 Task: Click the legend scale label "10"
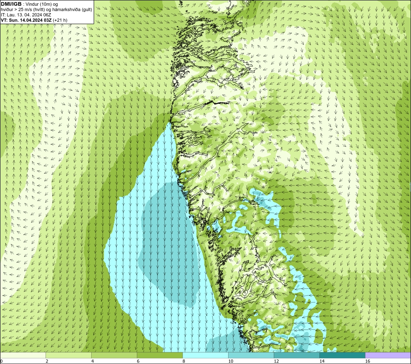coord(231,361)
